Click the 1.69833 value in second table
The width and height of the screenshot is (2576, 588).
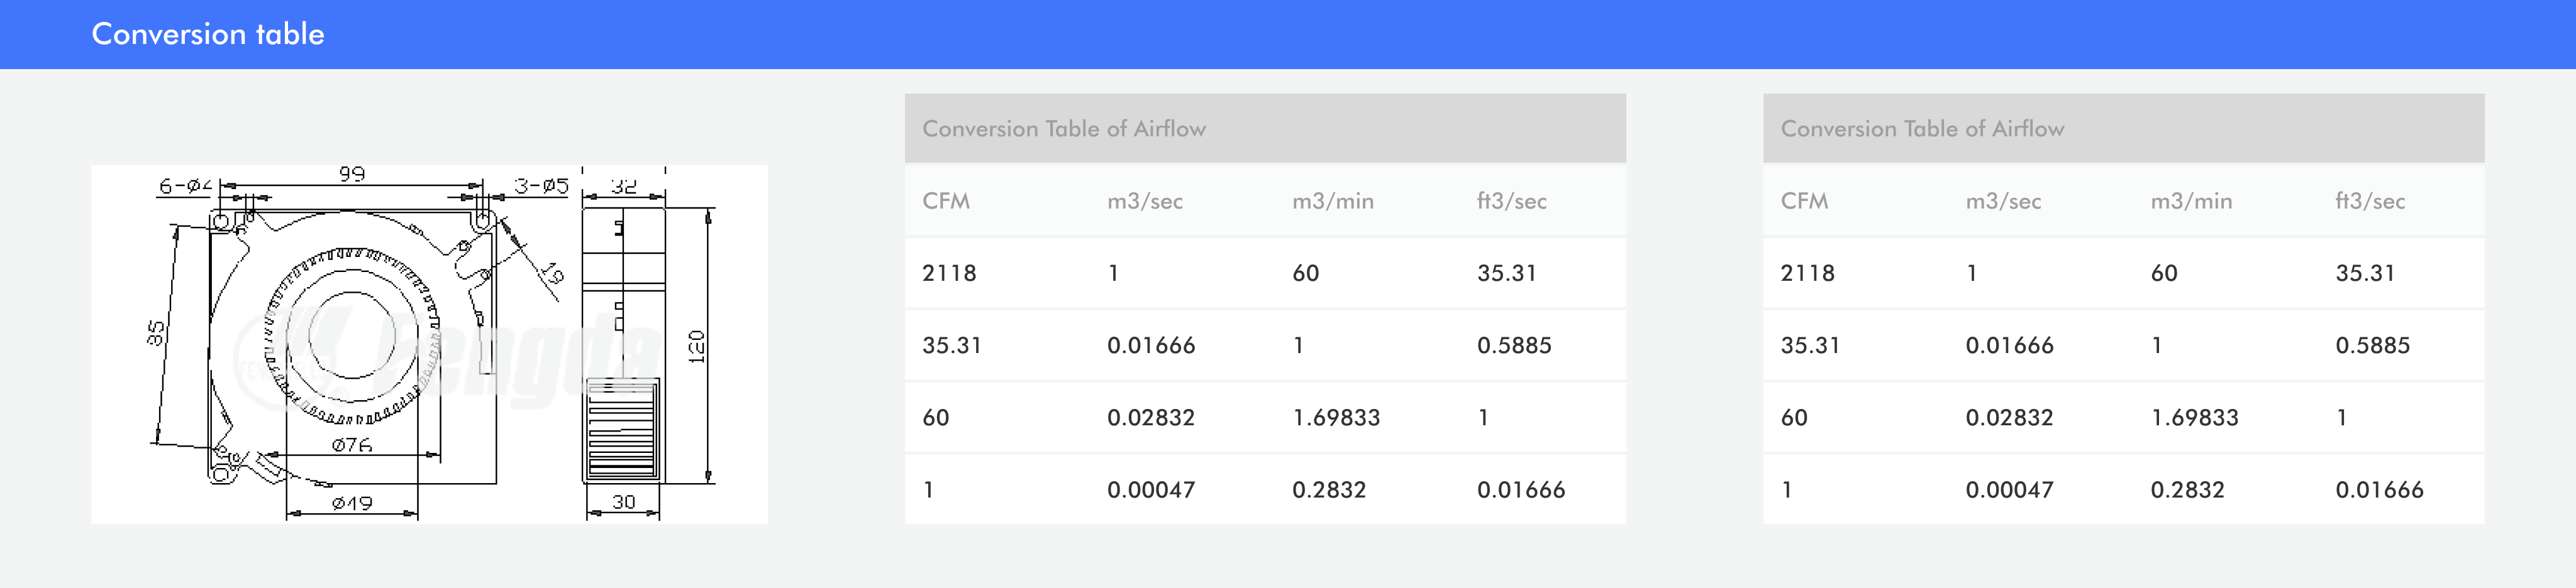coord(2194,417)
